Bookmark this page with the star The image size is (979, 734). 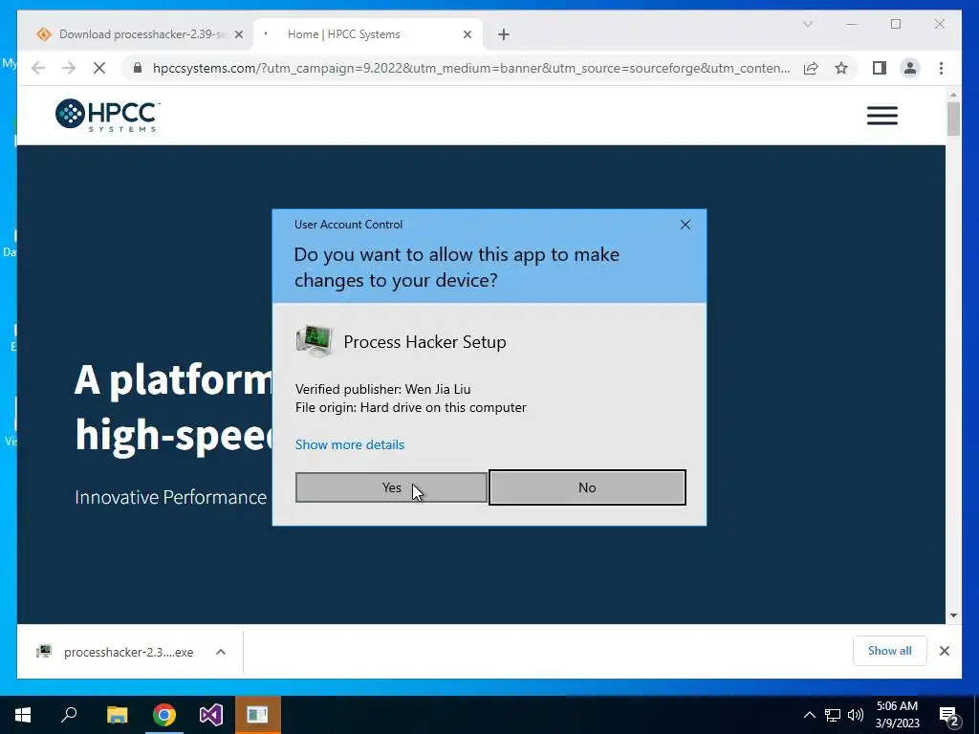[x=841, y=68]
